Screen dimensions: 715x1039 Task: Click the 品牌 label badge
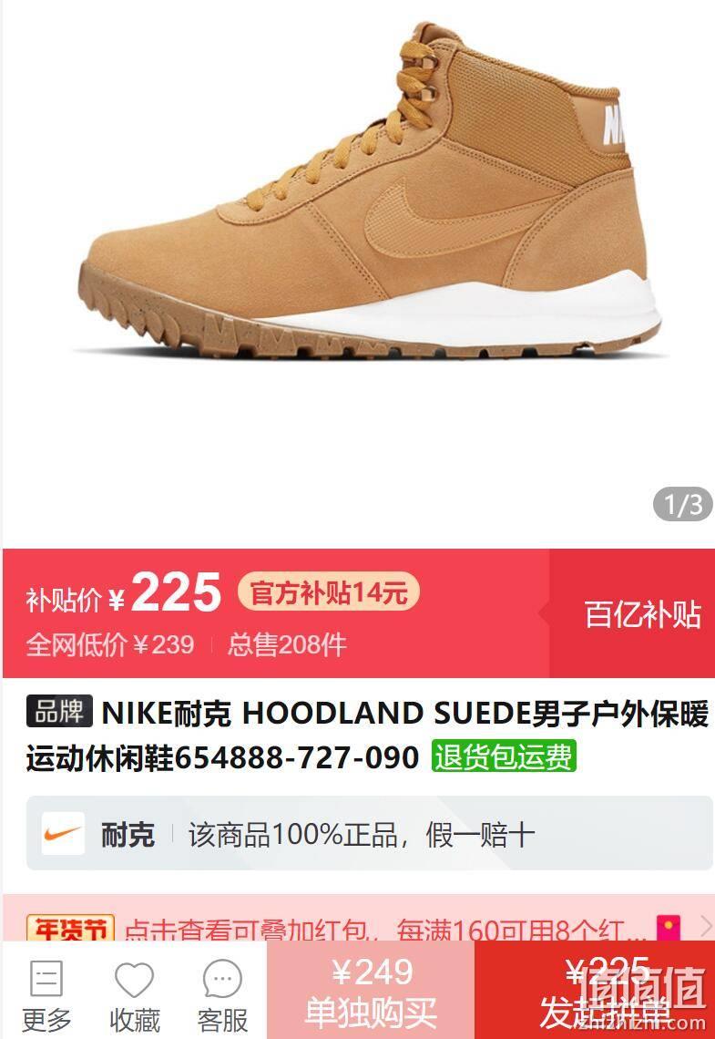click(x=59, y=712)
